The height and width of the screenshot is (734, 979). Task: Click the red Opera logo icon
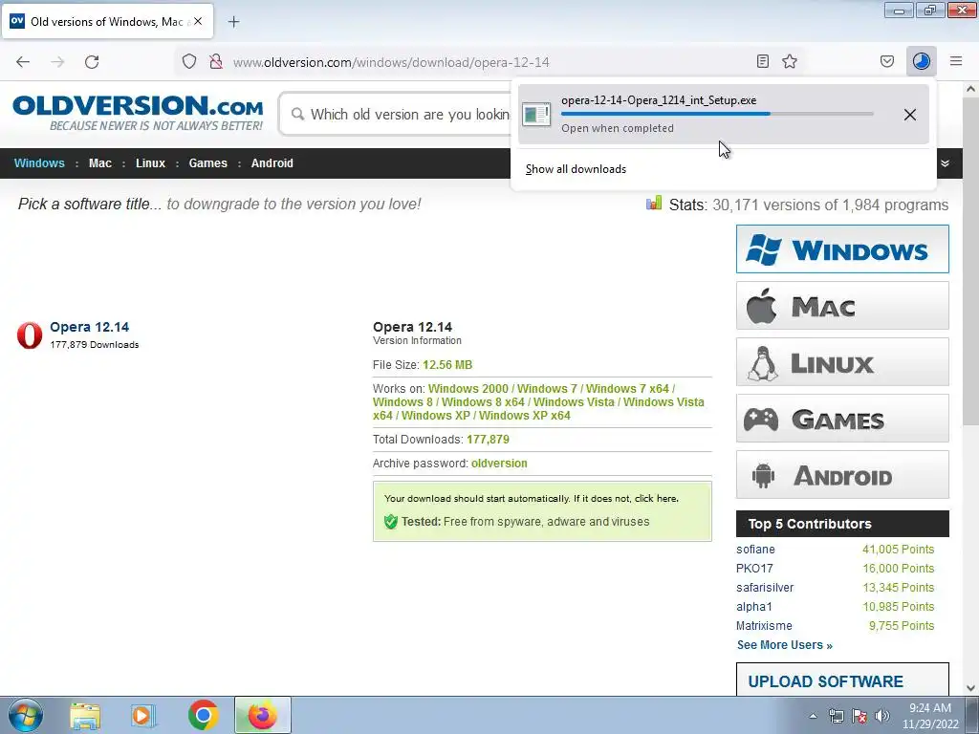pos(30,335)
